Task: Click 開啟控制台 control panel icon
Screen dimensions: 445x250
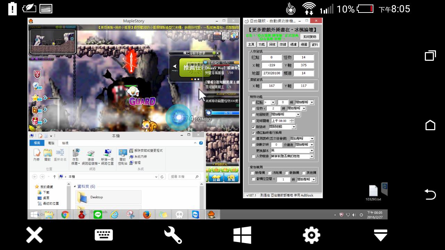Action: (x=122, y=157)
